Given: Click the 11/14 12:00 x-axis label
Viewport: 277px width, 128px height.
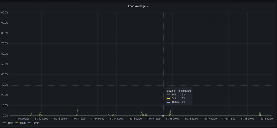Looking at the screenshot, I should (x=116, y=119).
